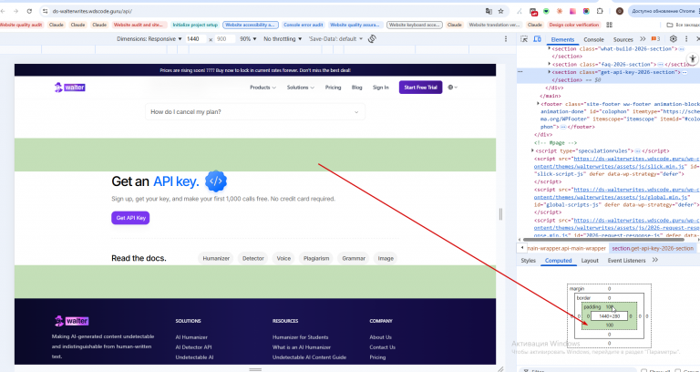The width and height of the screenshot is (700, 372).
Task: Open the 90% zoom dropdown
Action: click(x=248, y=39)
